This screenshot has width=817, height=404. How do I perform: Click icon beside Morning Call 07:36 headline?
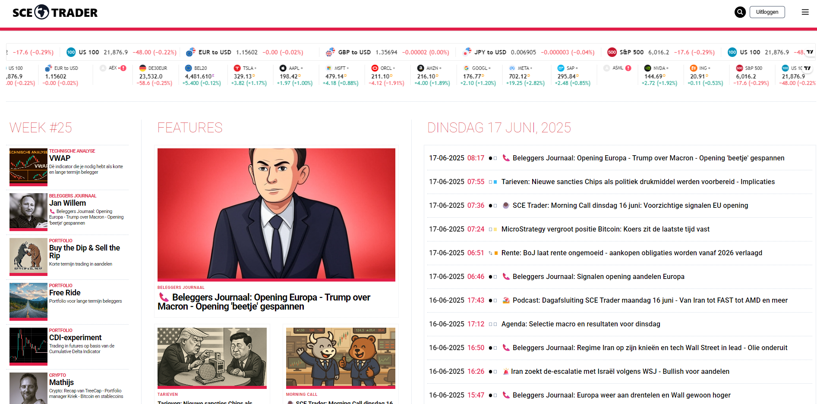506,205
